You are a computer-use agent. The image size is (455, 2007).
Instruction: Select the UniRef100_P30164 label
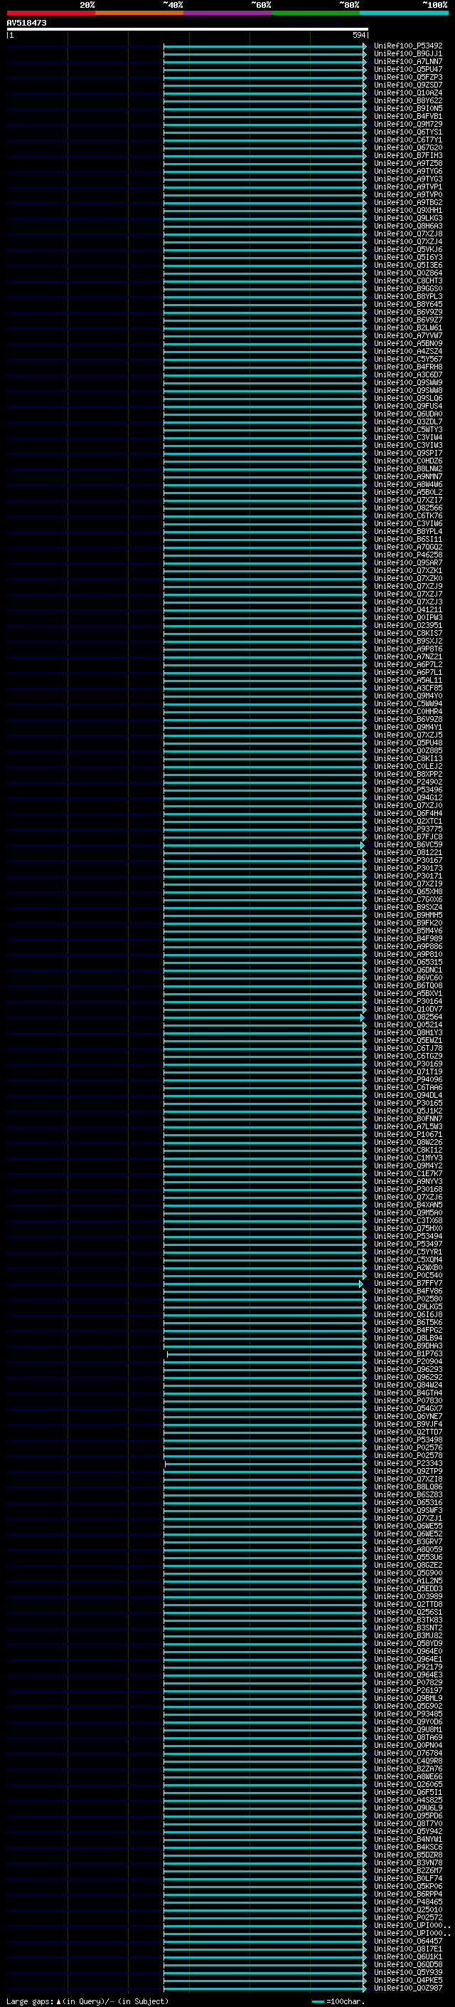point(408,1002)
